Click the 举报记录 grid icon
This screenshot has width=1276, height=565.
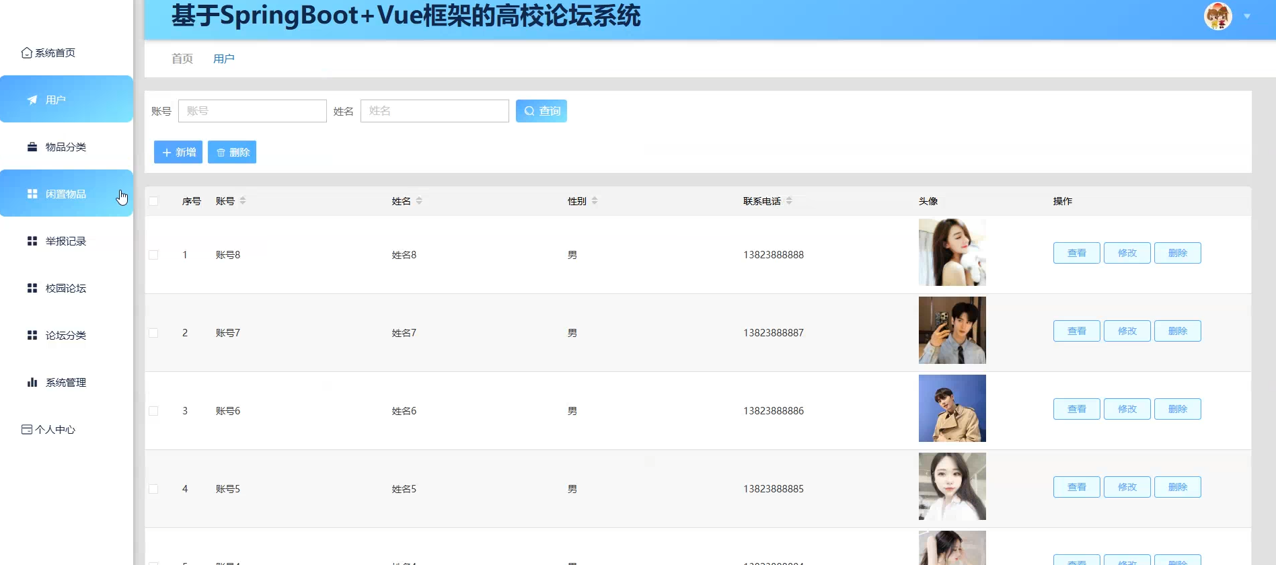click(32, 241)
